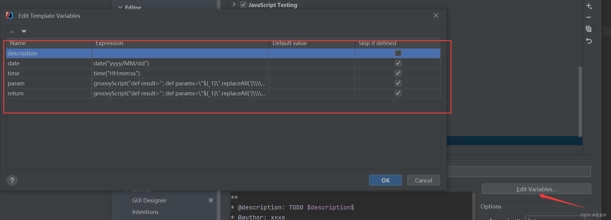Viewport: 611px width, 220px height.
Task: Cancel editing template variables
Action: click(424, 180)
